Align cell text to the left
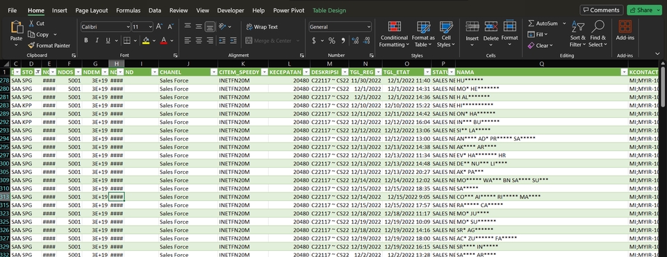Viewport: 667px width, 257px height. point(188,41)
